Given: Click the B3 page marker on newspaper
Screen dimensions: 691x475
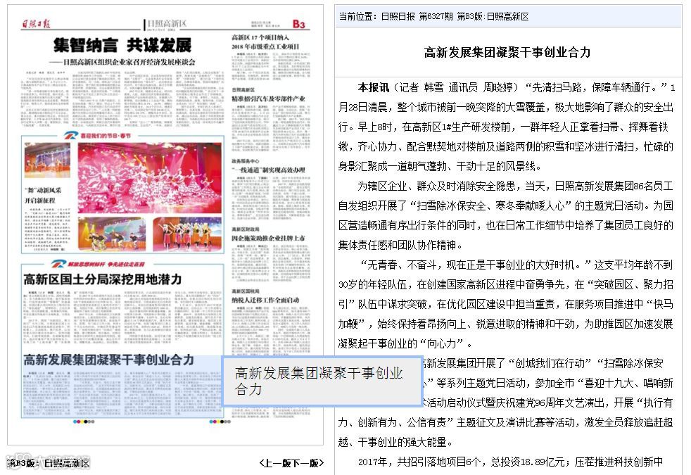Looking at the screenshot, I should [x=299, y=24].
